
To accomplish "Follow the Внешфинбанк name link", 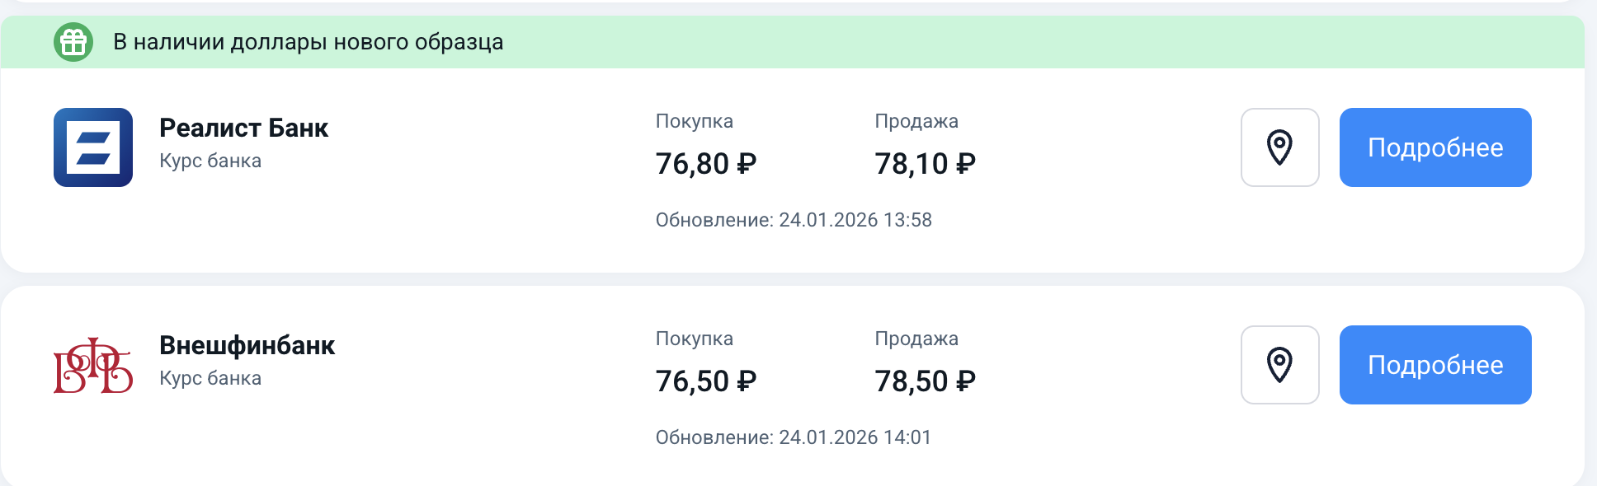I will coord(247,345).
